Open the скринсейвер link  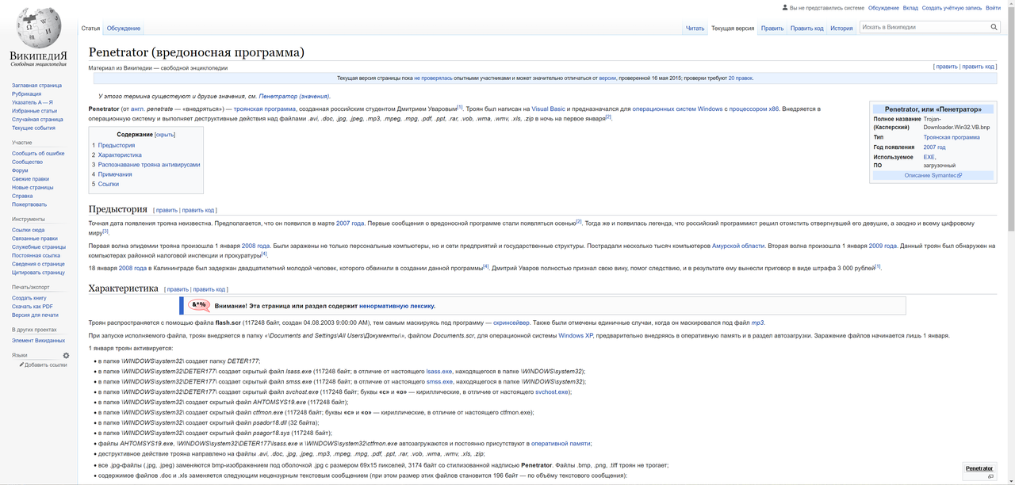[511, 323]
